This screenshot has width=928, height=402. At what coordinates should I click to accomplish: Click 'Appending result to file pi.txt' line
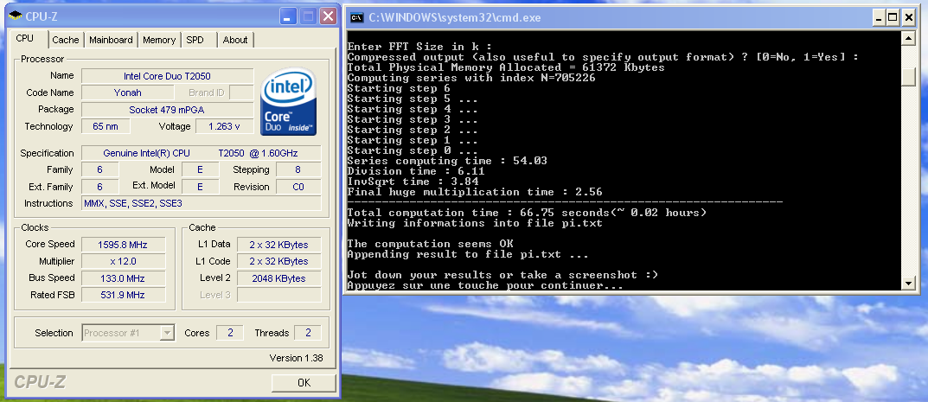tap(468, 254)
